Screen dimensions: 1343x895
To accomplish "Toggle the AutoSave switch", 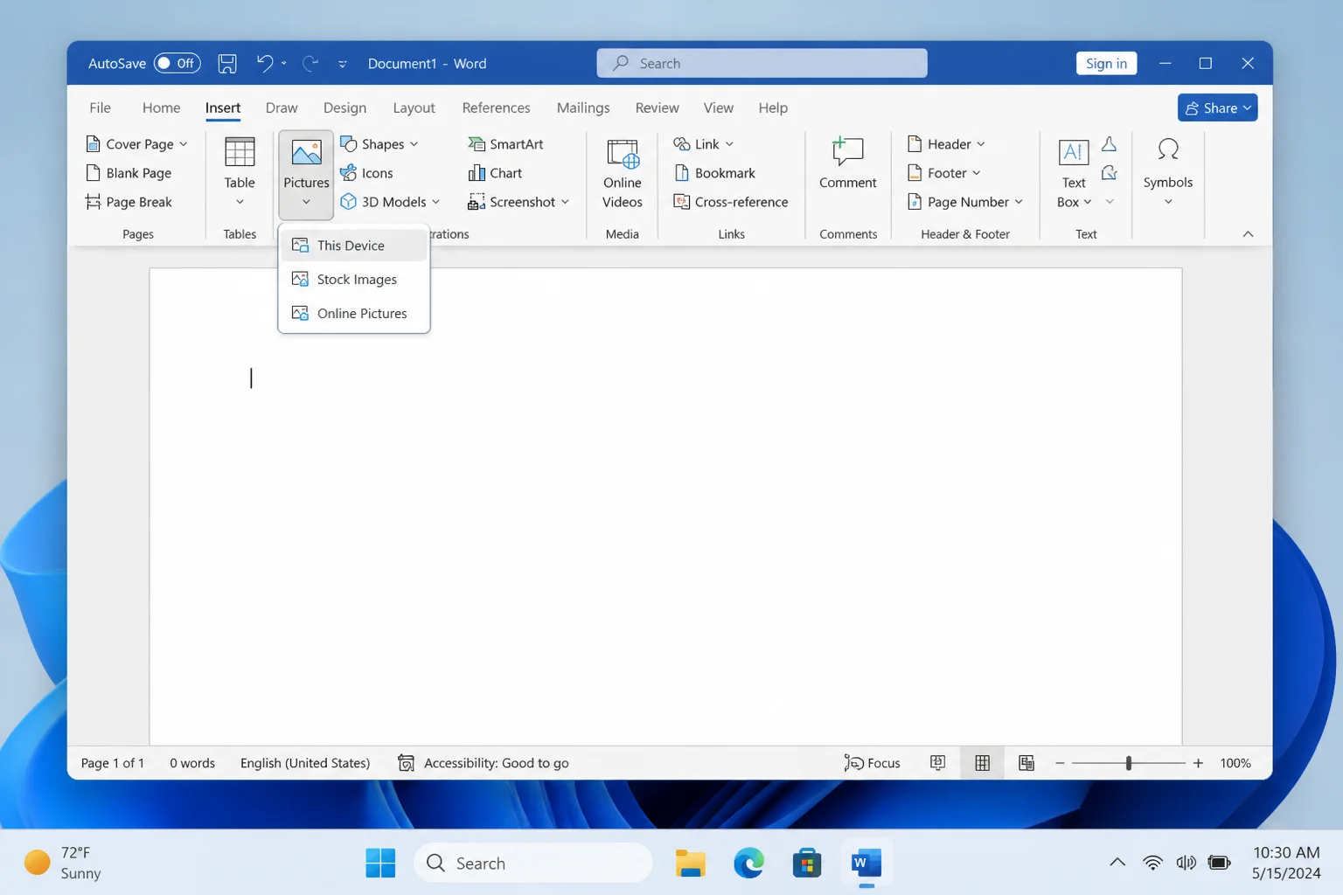I will point(177,63).
